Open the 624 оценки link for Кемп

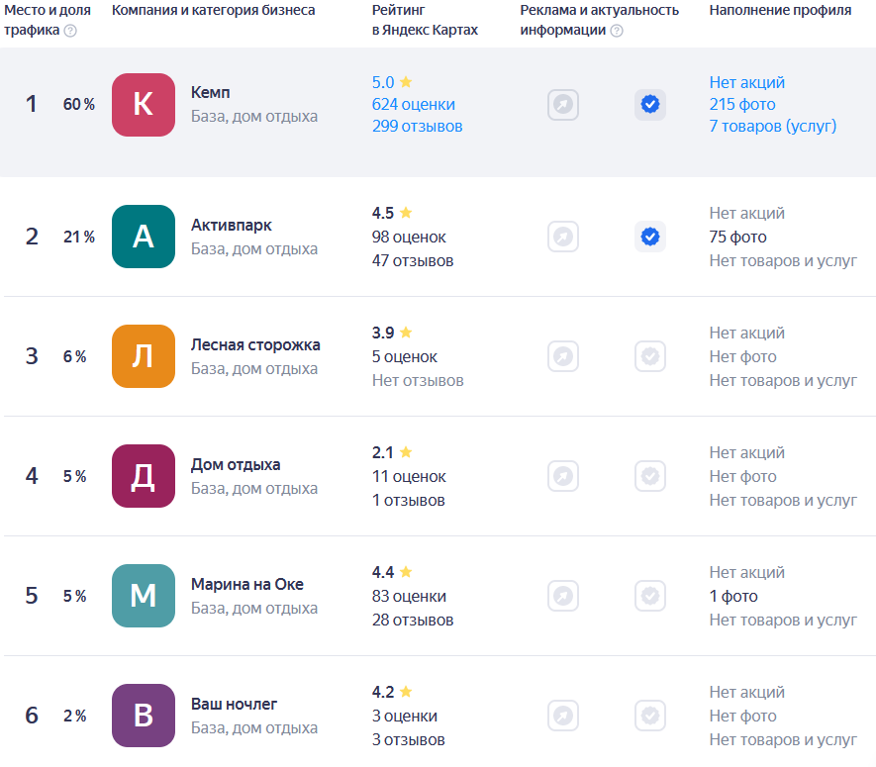coord(413,104)
